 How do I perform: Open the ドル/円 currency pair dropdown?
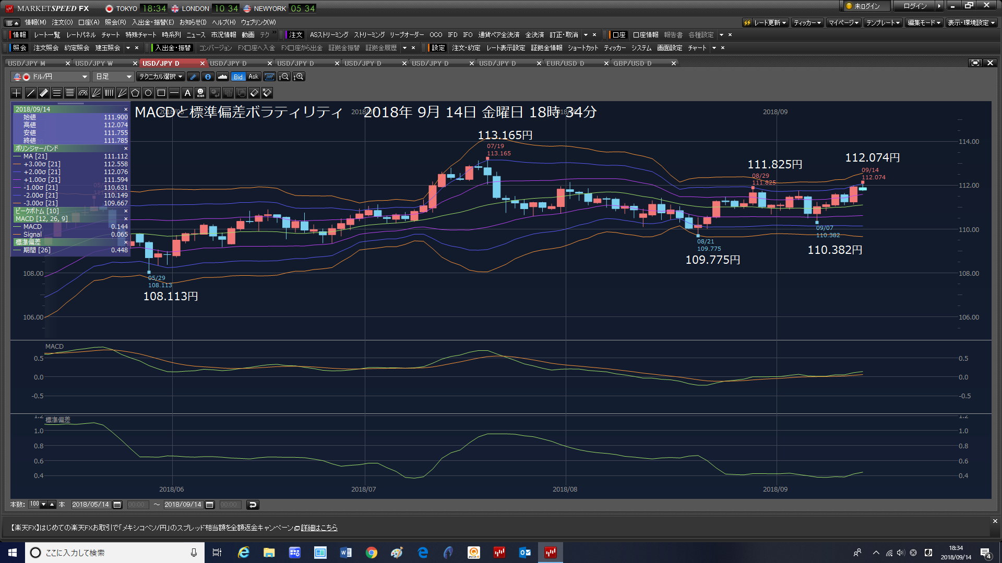click(50, 77)
